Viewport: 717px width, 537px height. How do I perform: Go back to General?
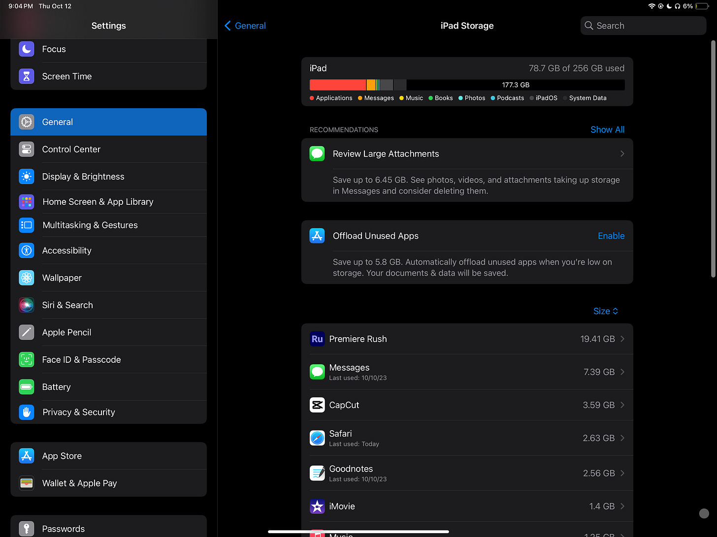tap(245, 26)
